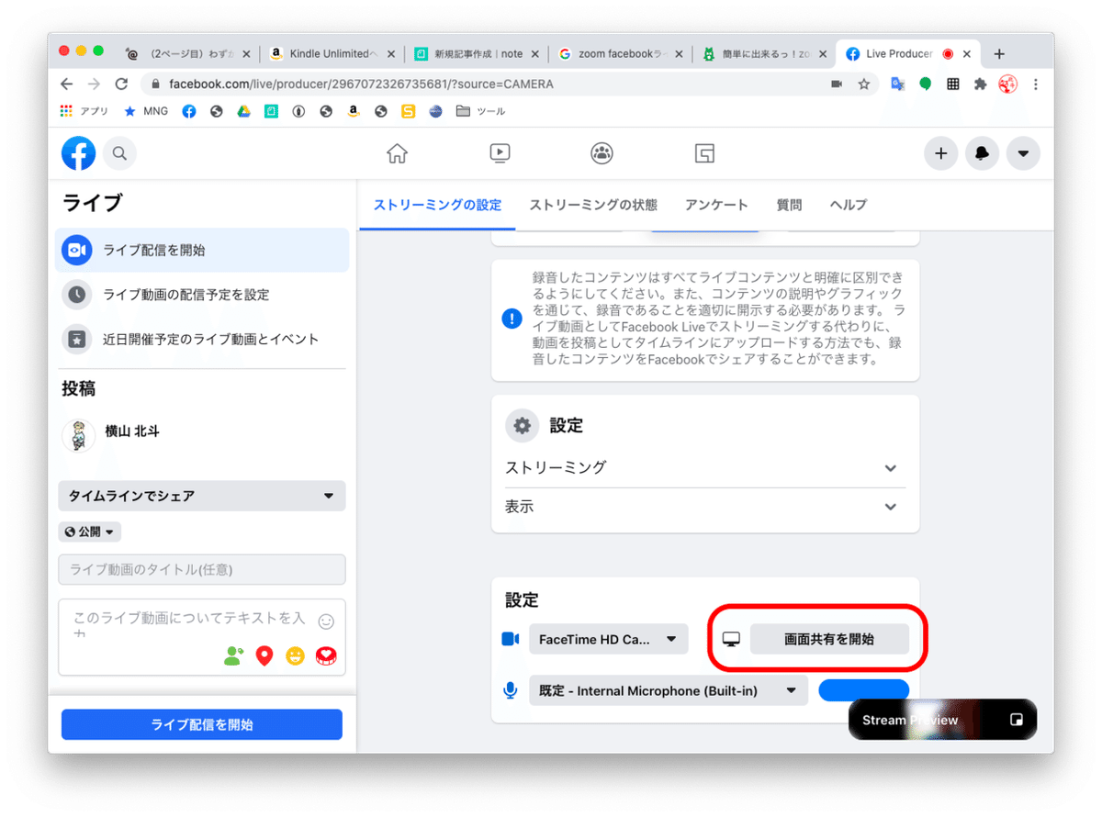Start streaming with the blue ライブ配信を開始 button
This screenshot has width=1102, height=817.
coord(201,724)
